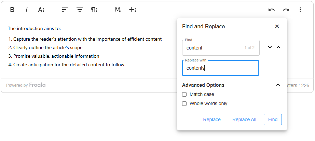315x141 pixels.
Task: Click the align left icon
Action: pos(65,10)
